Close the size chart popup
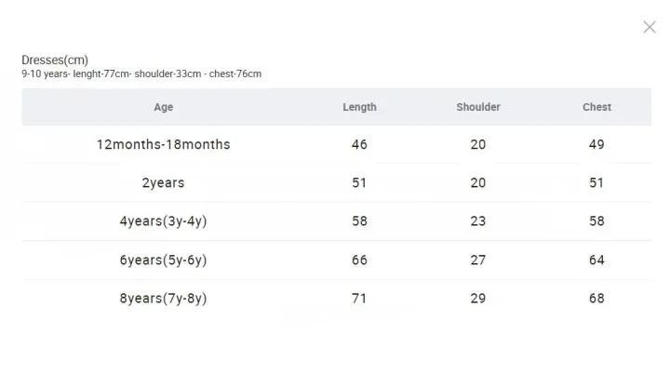Screen dimensions: 670x374 (650, 27)
